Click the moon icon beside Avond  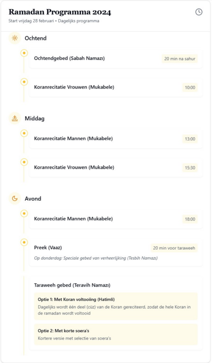click(x=14, y=199)
